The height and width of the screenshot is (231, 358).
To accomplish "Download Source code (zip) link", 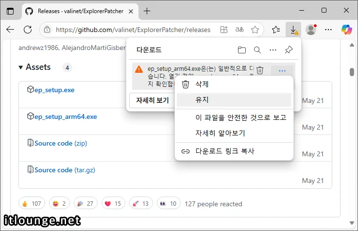I will (x=61, y=144).
